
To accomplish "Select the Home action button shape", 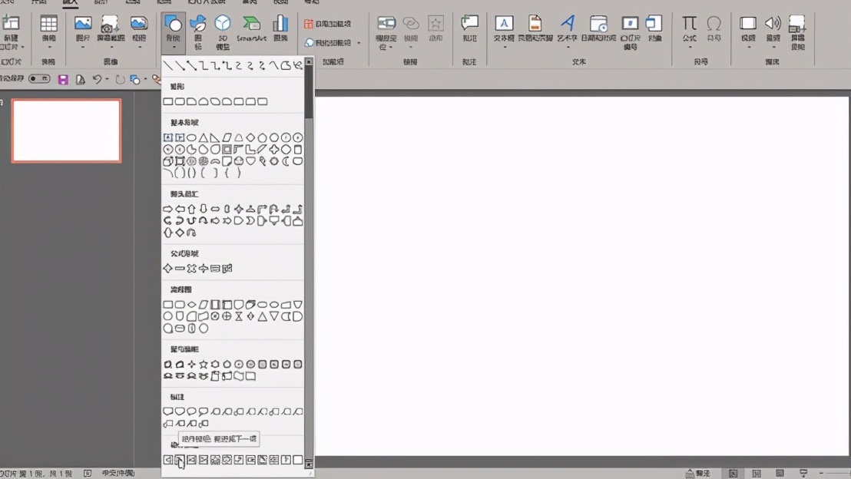I will pyautogui.click(x=215, y=460).
